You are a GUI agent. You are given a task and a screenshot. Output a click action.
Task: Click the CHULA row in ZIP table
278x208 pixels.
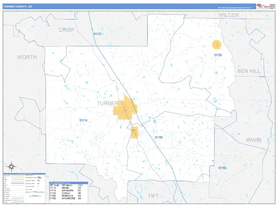[66, 193]
